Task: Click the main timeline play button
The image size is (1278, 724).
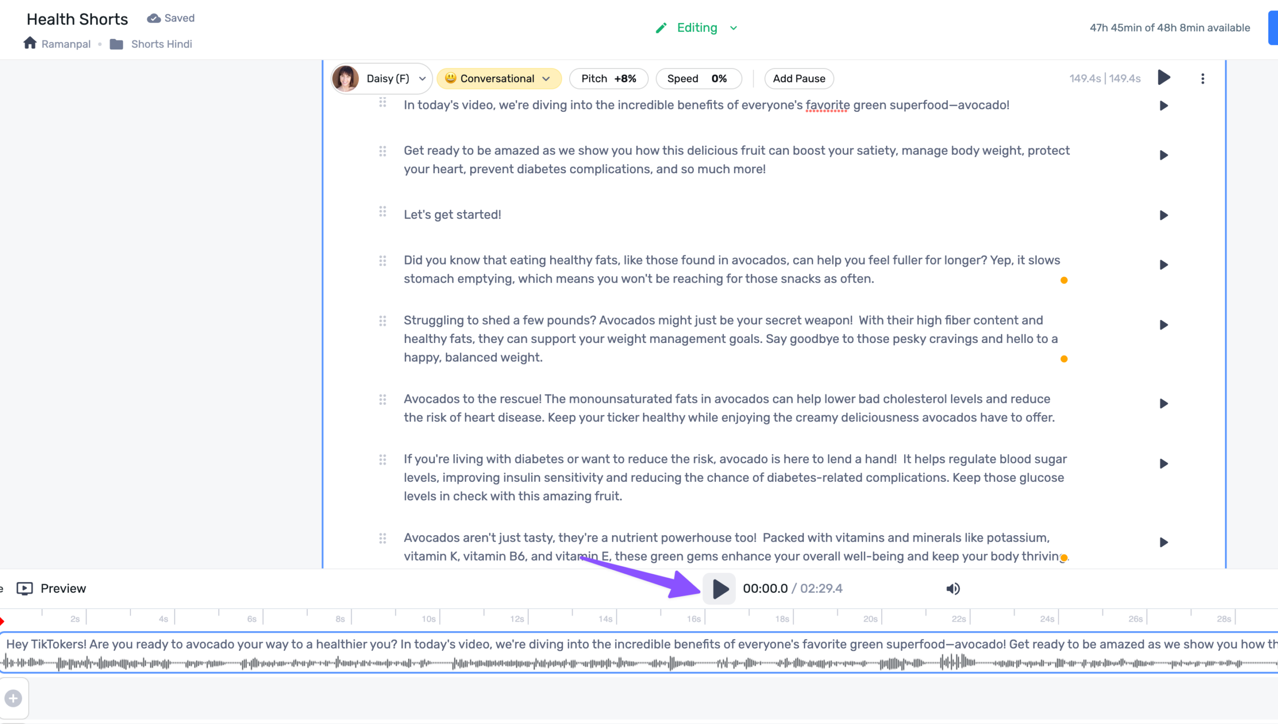Action: (719, 589)
